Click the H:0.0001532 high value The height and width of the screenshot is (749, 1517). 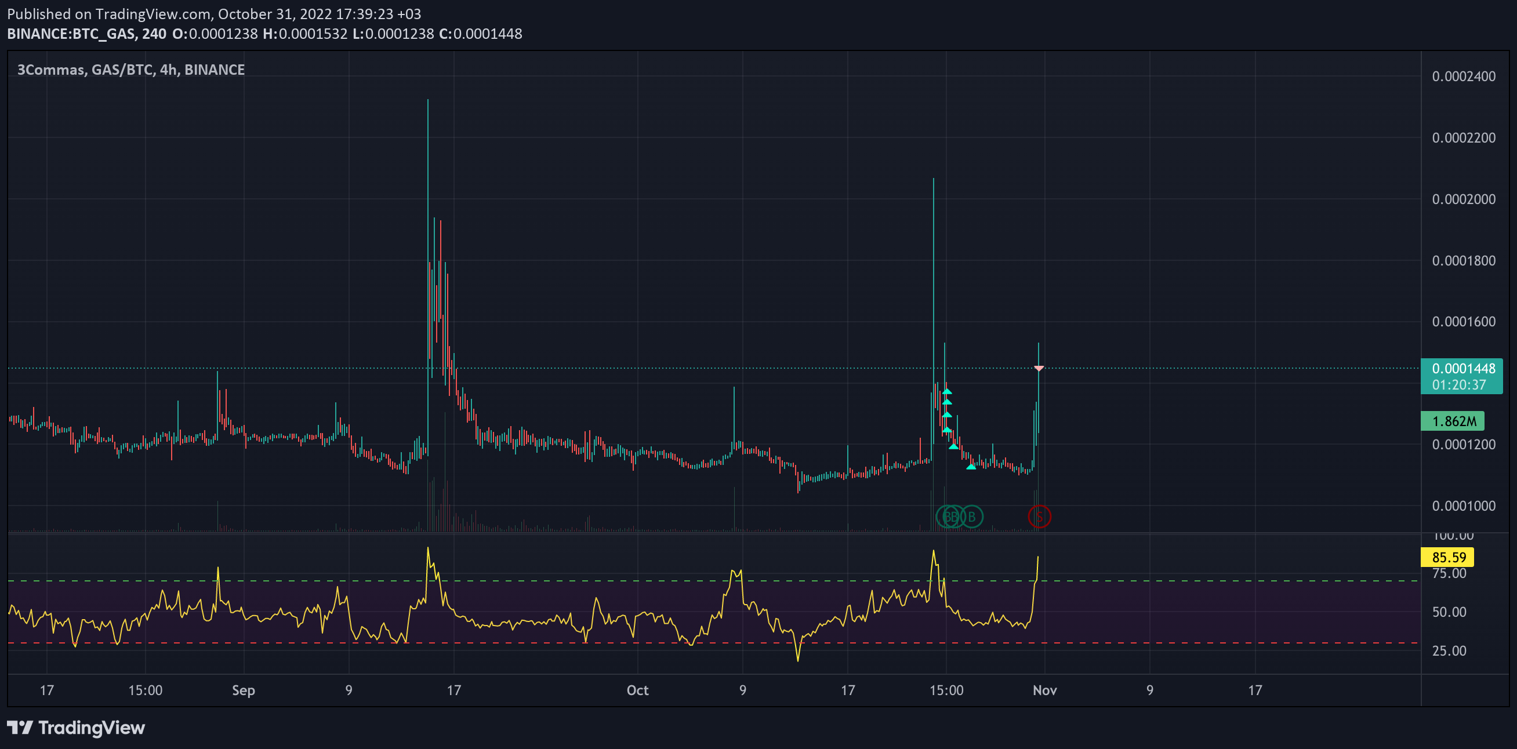click(305, 34)
